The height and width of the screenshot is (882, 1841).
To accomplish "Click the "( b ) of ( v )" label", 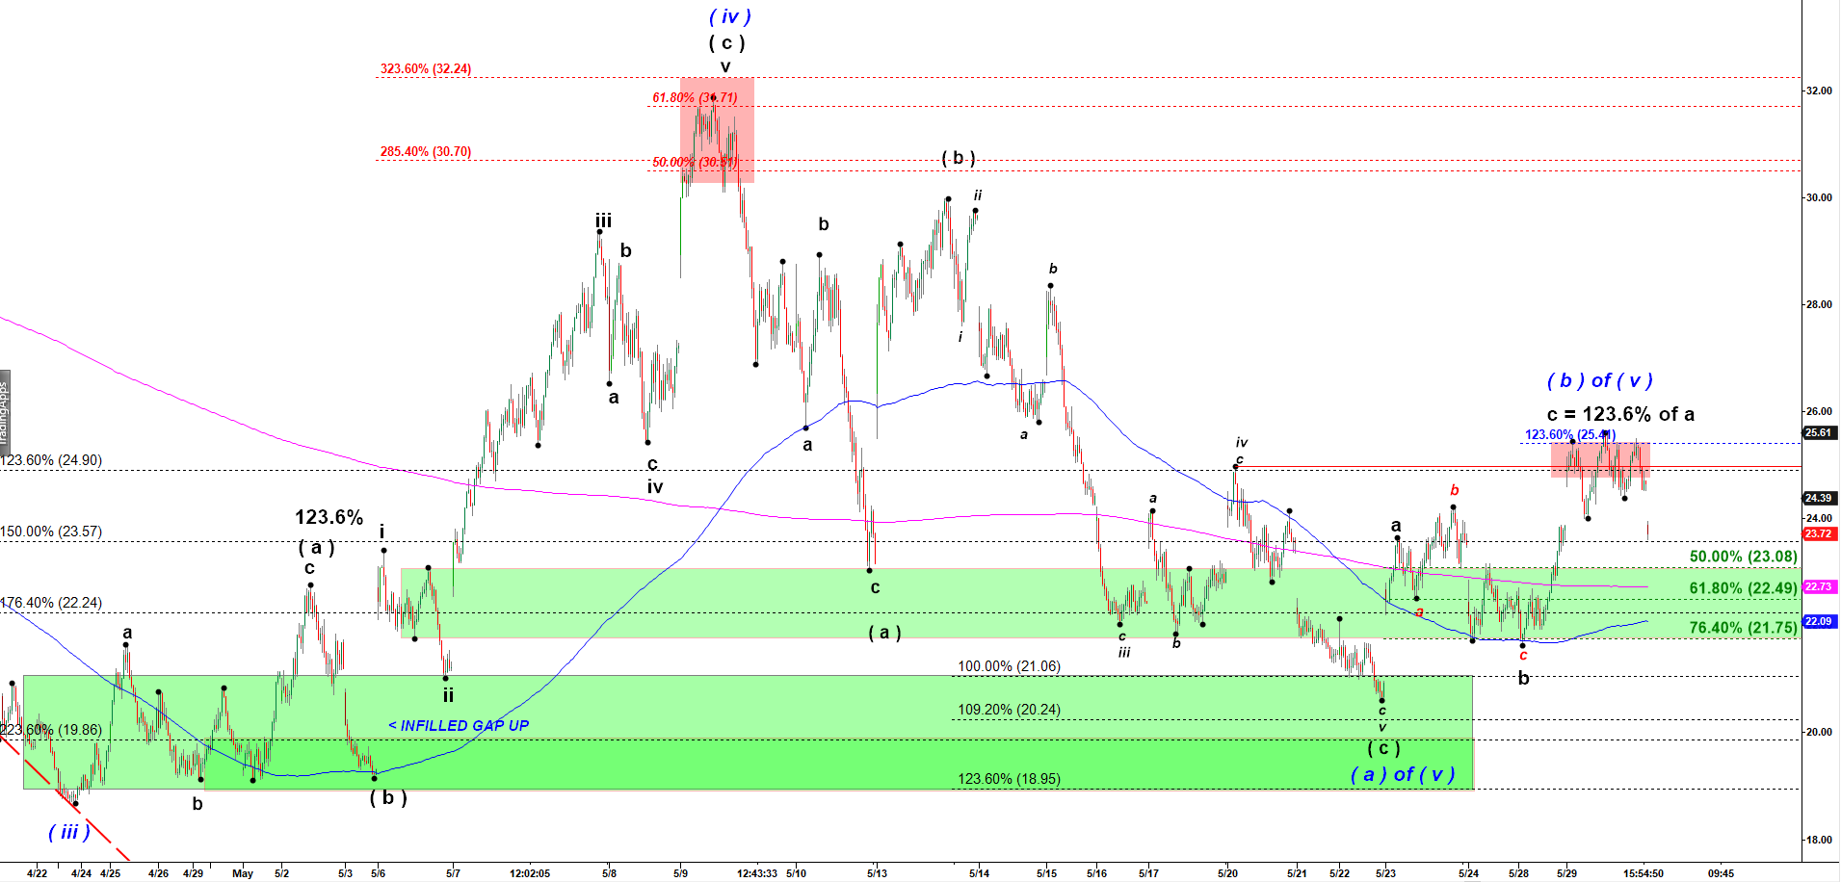I will coord(1599,380).
